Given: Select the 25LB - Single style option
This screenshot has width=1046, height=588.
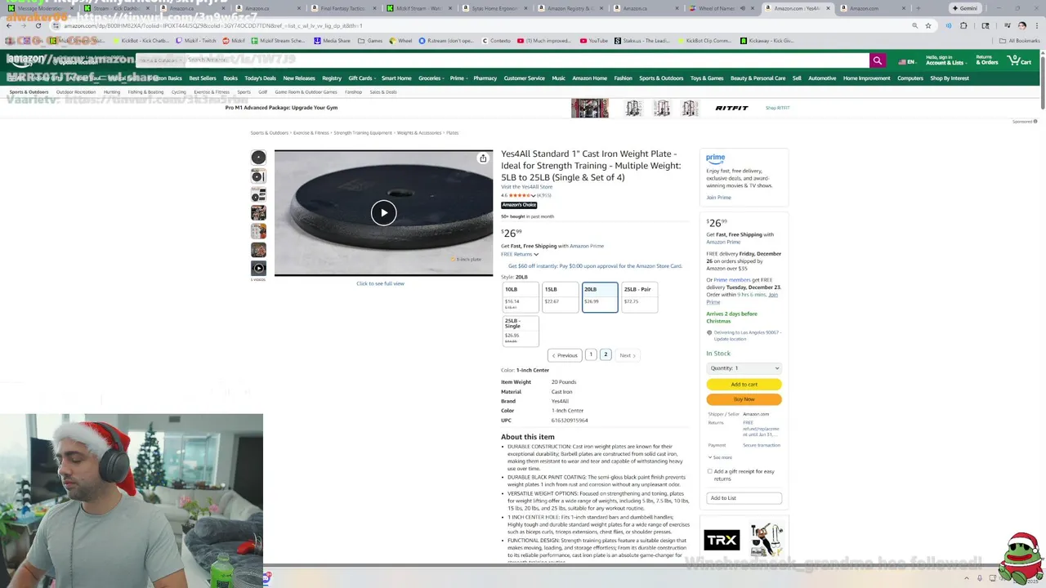Looking at the screenshot, I should [521, 331].
